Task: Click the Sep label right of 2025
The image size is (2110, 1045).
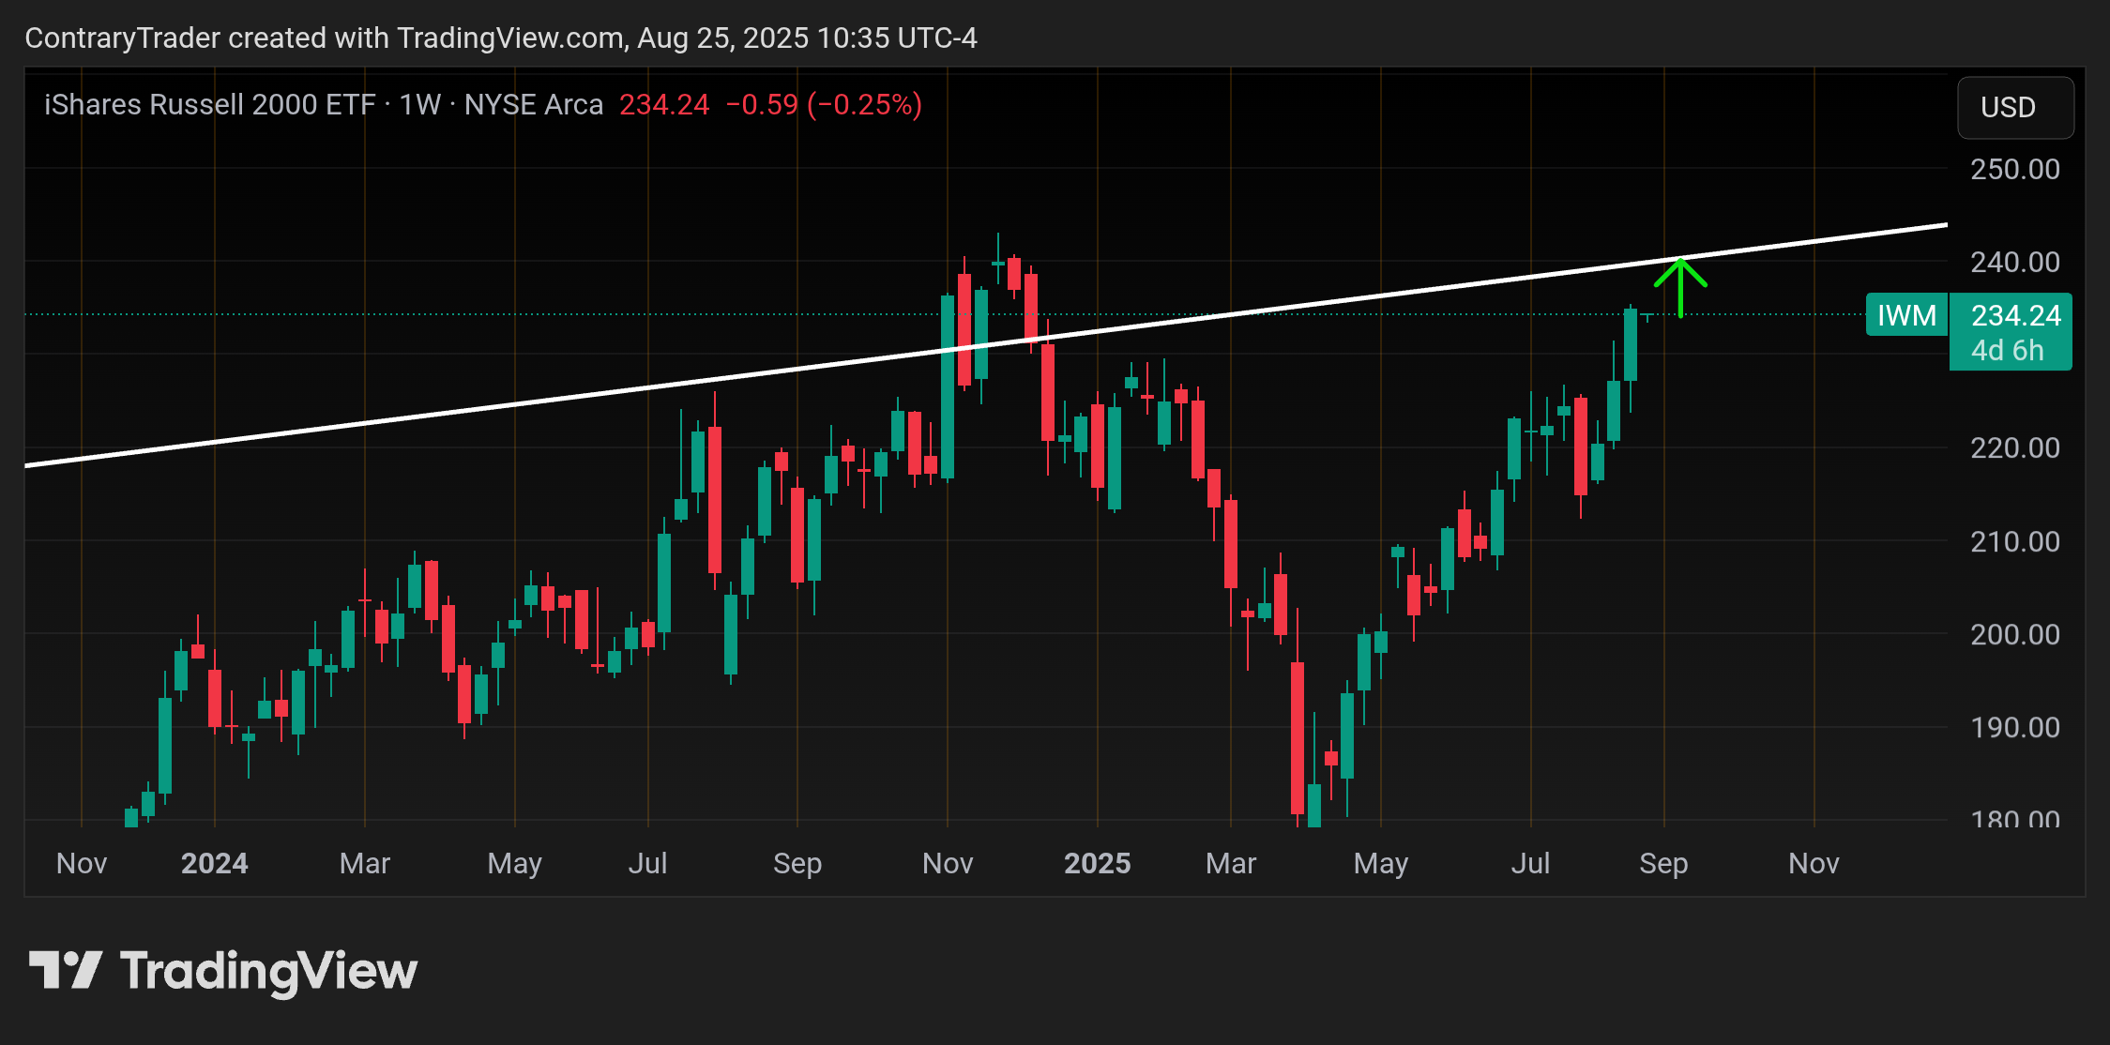Action: point(1663,863)
